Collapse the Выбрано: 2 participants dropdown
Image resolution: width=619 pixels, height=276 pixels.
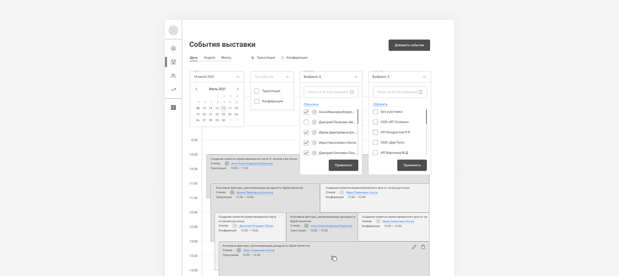click(x=424, y=77)
